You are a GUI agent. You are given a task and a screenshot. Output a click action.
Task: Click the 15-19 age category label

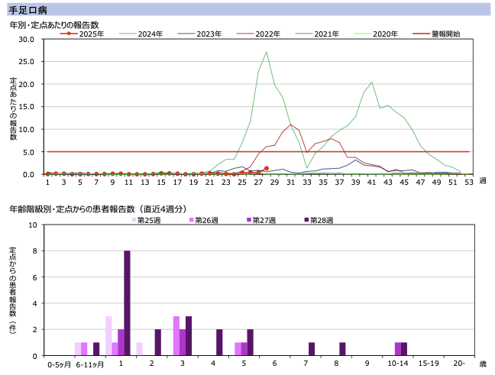click(x=429, y=364)
